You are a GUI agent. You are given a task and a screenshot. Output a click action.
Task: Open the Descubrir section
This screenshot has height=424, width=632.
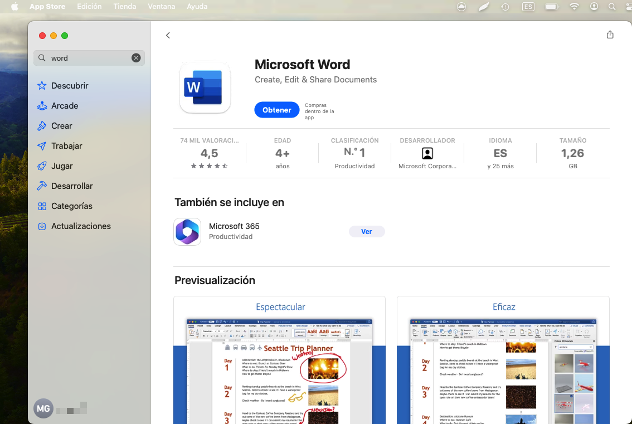(70, 86)
